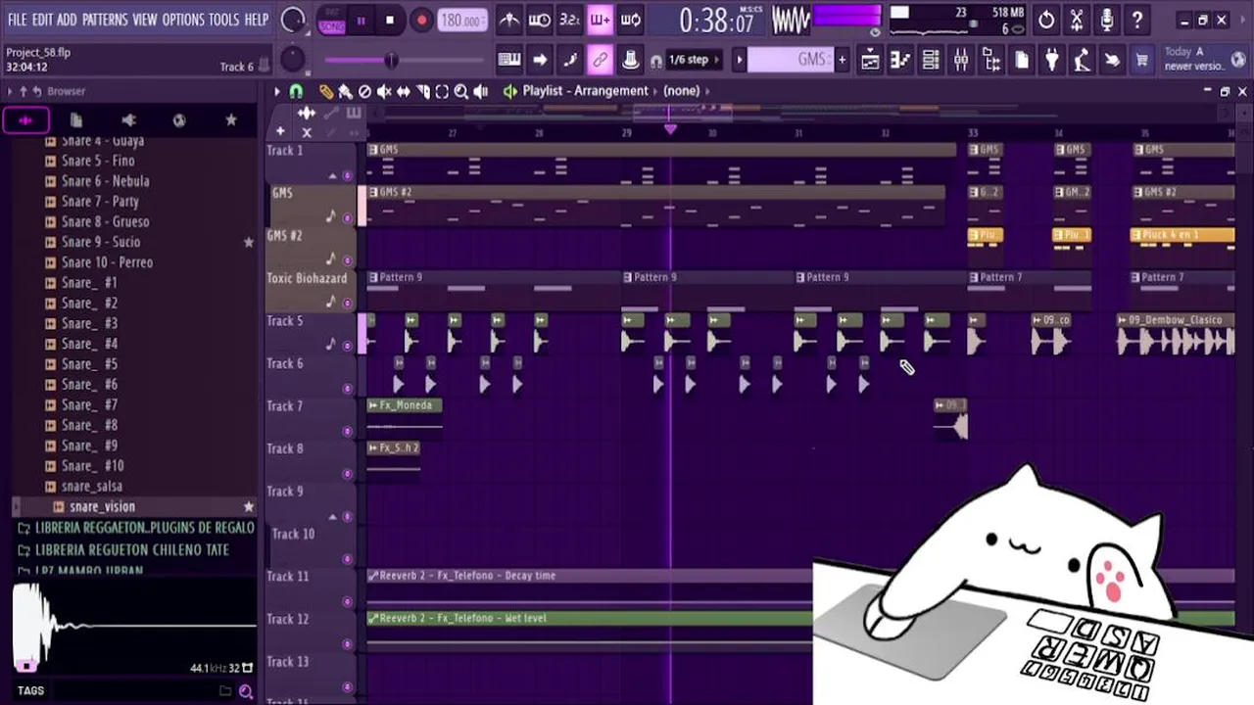Mute Track 1 with its green dot
This screenshot has height=705, width=1254.
[347, 176]
